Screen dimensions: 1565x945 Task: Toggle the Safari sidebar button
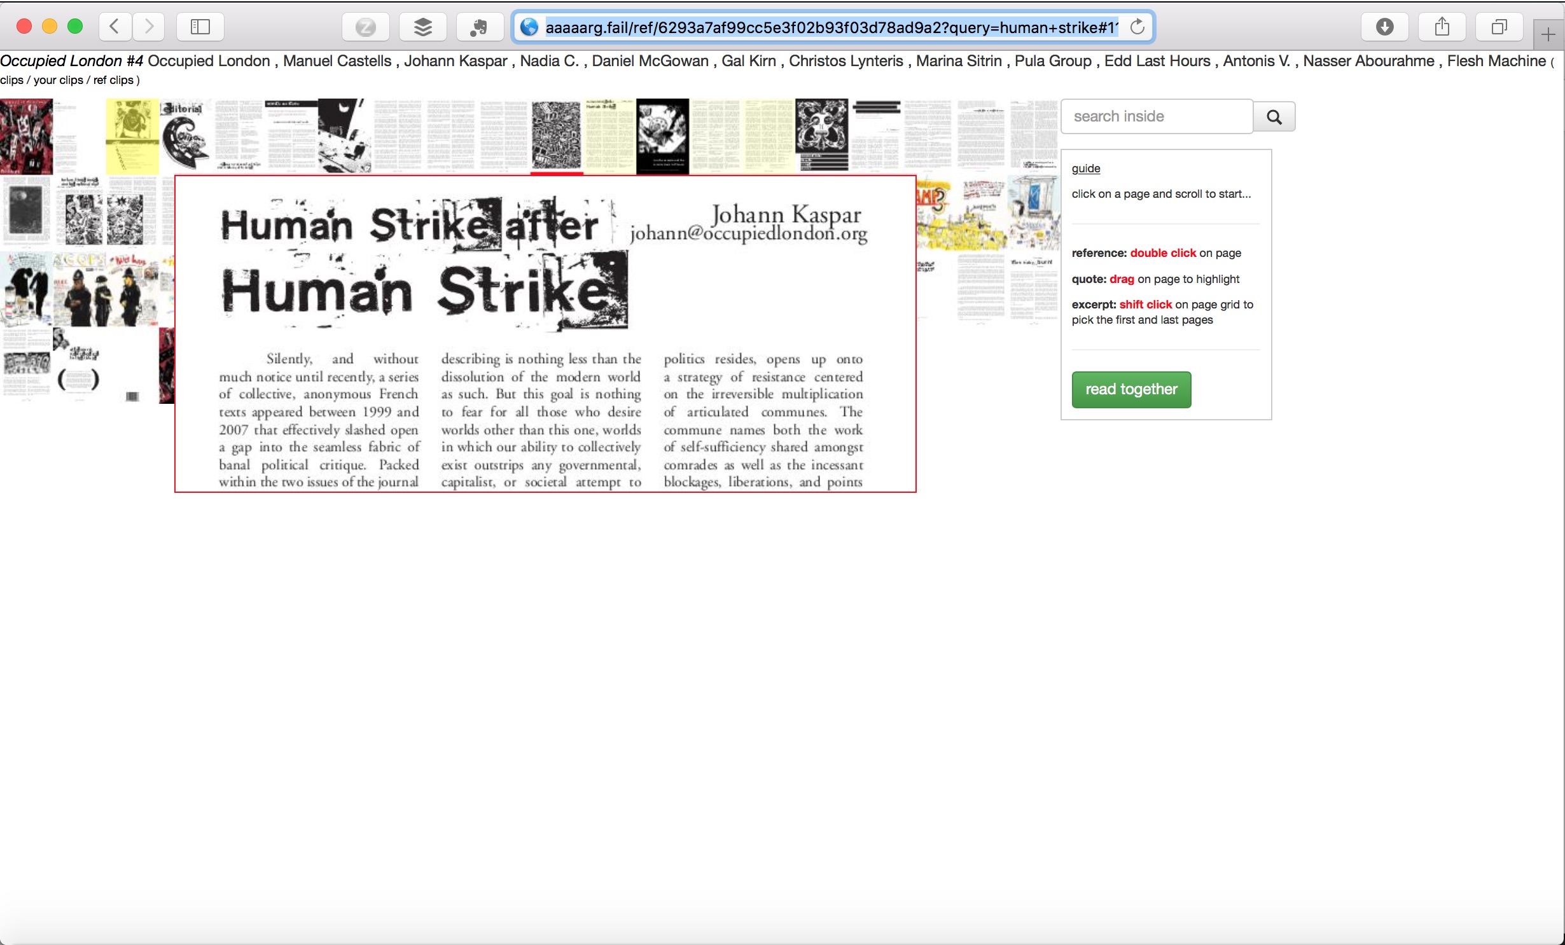[x=200, y=27]
